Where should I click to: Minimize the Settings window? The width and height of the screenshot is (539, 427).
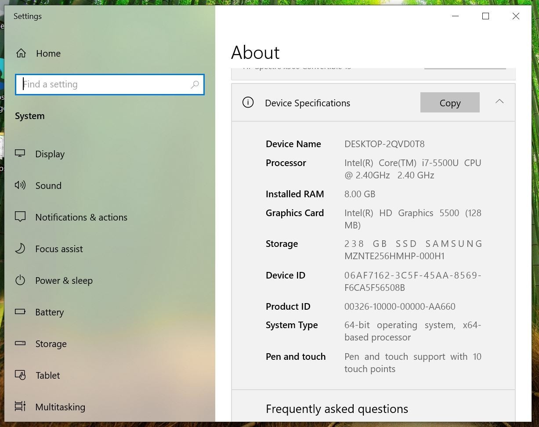(456, 16)
